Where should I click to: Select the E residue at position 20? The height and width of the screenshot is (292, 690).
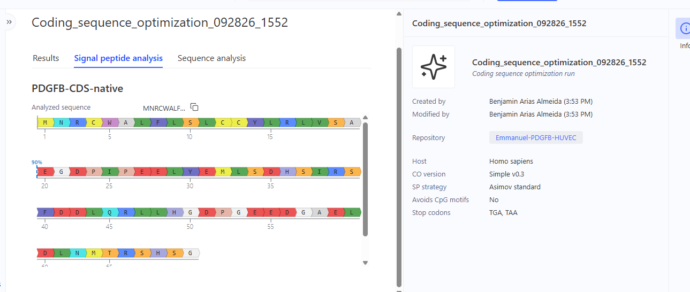pos(45,172)
